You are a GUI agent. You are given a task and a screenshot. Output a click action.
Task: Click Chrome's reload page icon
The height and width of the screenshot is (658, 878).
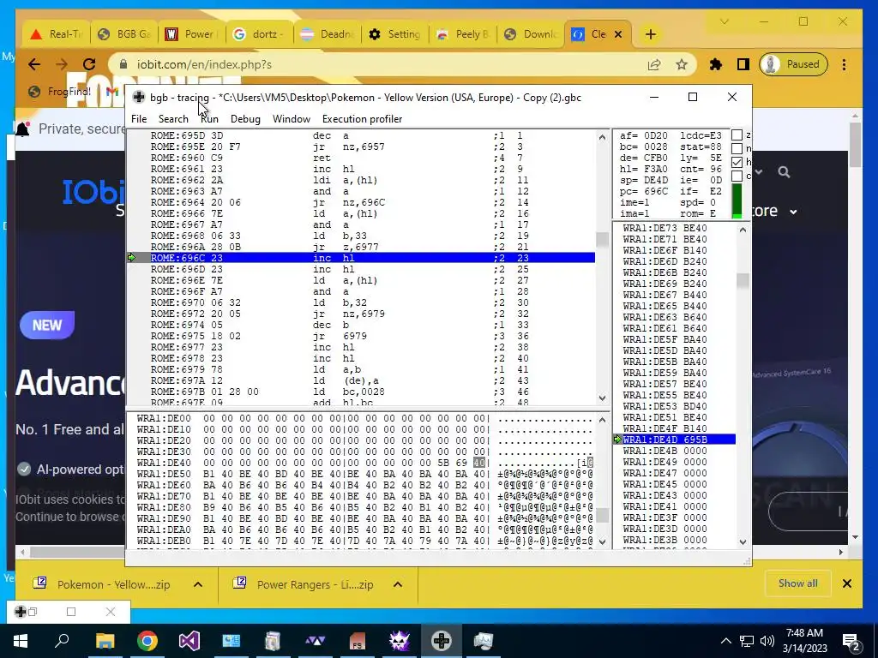pyautogui.click(x=89, y=64)
